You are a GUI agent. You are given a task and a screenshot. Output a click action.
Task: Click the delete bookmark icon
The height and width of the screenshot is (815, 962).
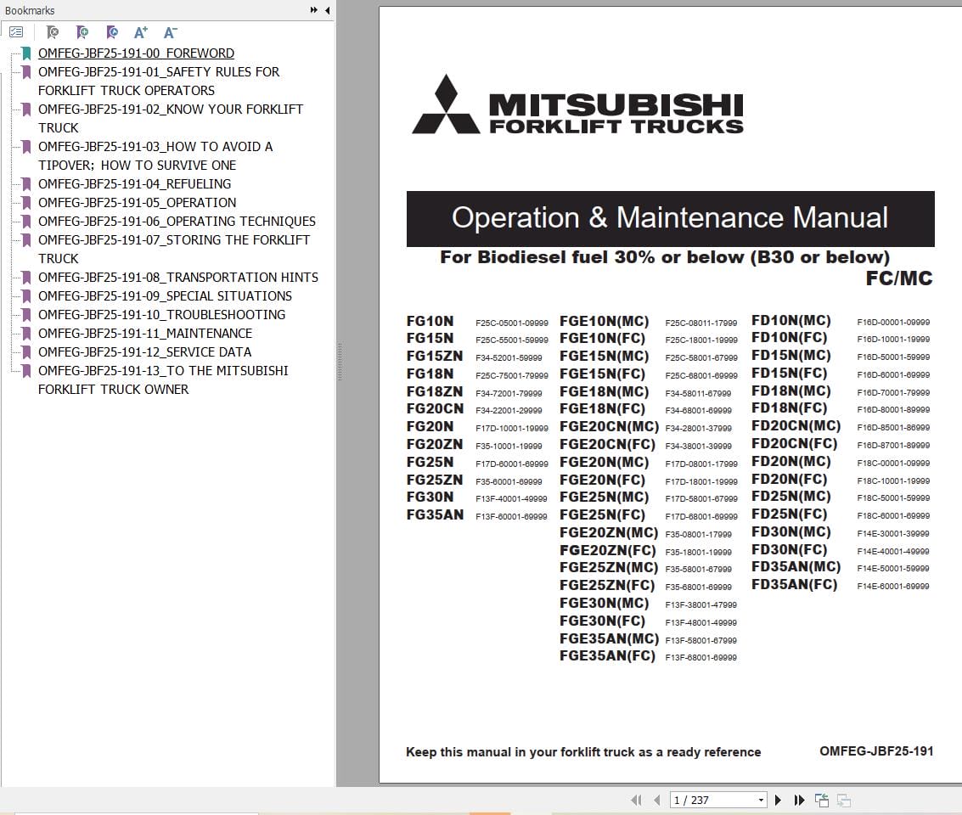pyautogui.click(x=53, y=32)
